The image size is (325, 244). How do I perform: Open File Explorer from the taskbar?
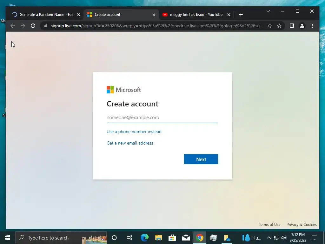point(159,238)
